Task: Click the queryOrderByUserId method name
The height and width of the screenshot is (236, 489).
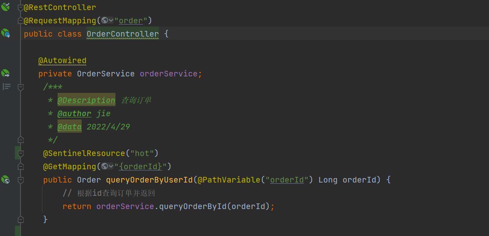Action: click(149, 180)
